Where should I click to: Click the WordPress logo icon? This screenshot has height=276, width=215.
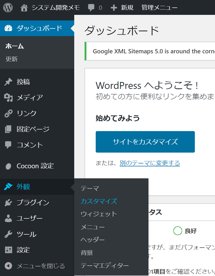[x=8, y=8]
